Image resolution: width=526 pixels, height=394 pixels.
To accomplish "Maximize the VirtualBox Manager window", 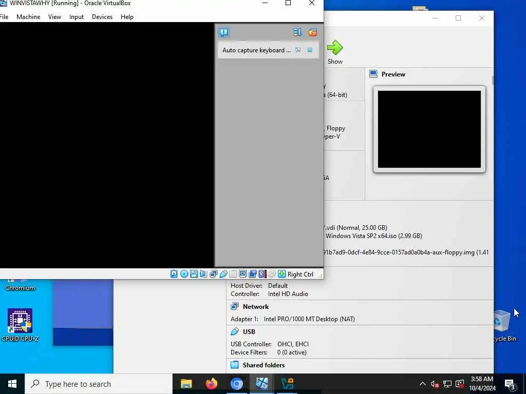I will (458, 18).
